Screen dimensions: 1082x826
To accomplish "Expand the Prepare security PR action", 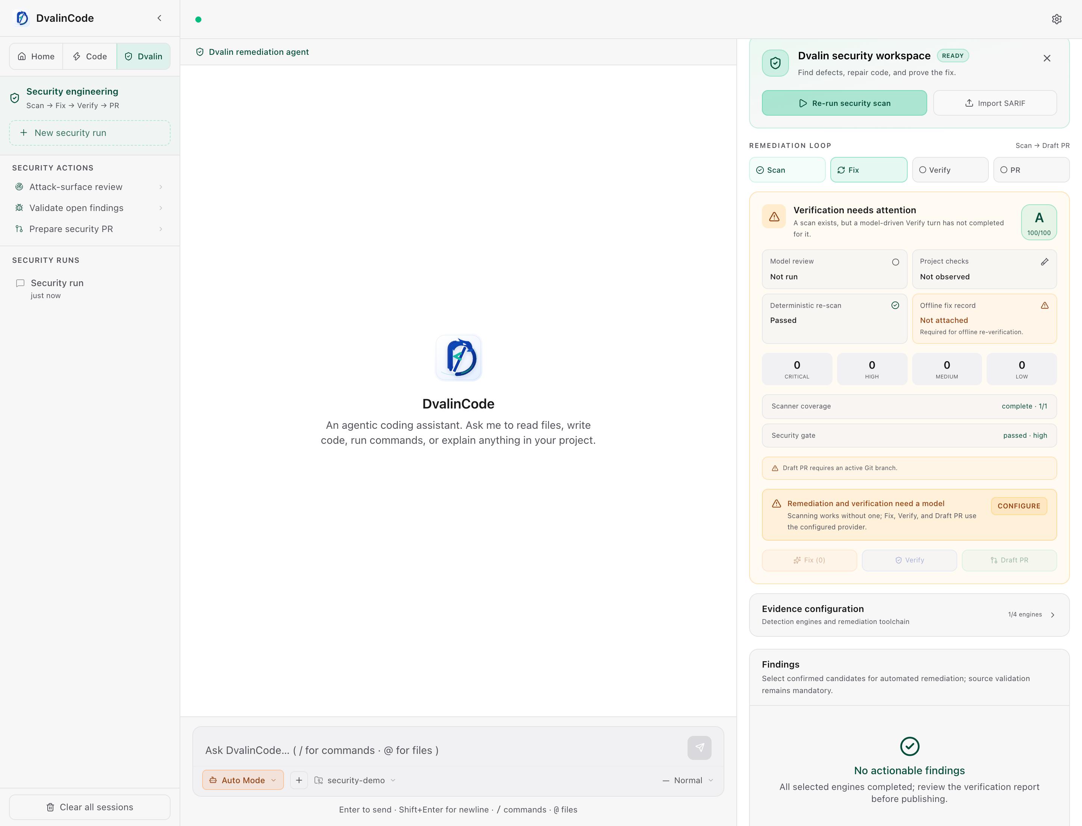I will 161,229.
